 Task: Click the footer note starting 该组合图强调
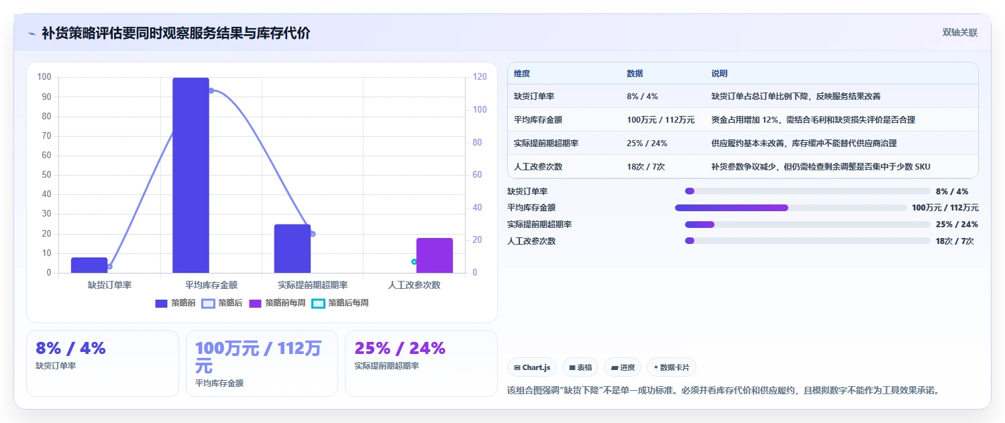click(723, 390)
